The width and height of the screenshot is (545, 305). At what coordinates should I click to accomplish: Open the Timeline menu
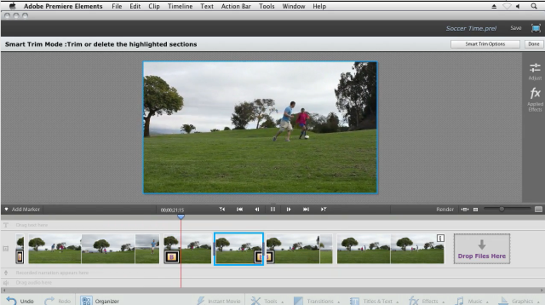point(180,6)
